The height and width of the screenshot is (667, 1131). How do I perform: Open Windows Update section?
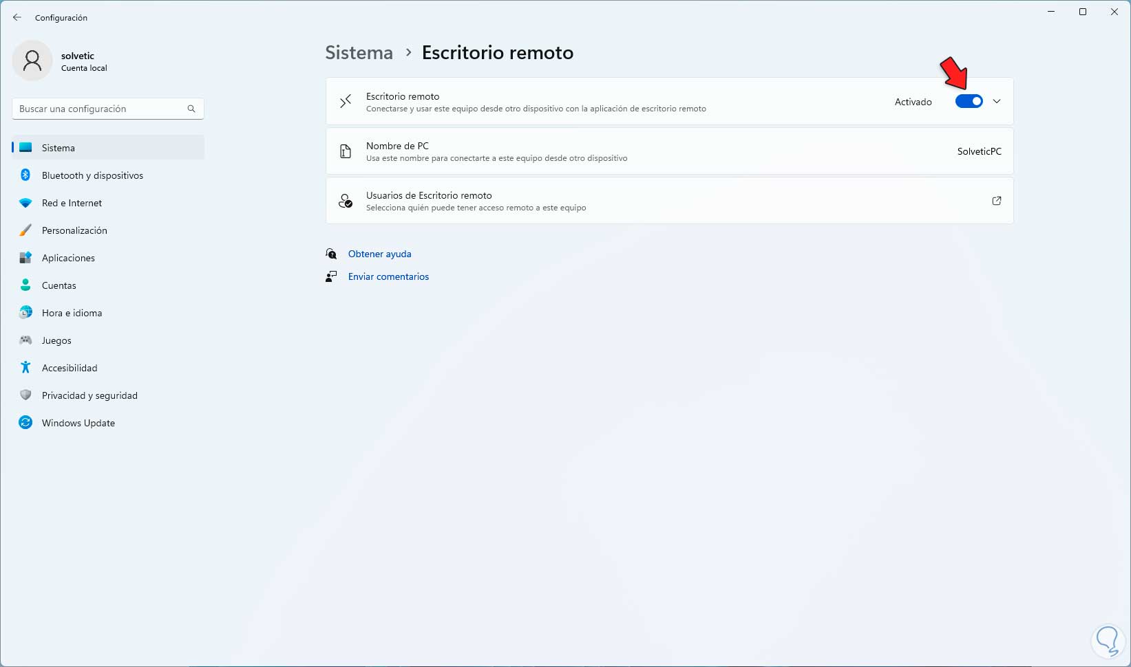tap(108, 423)
